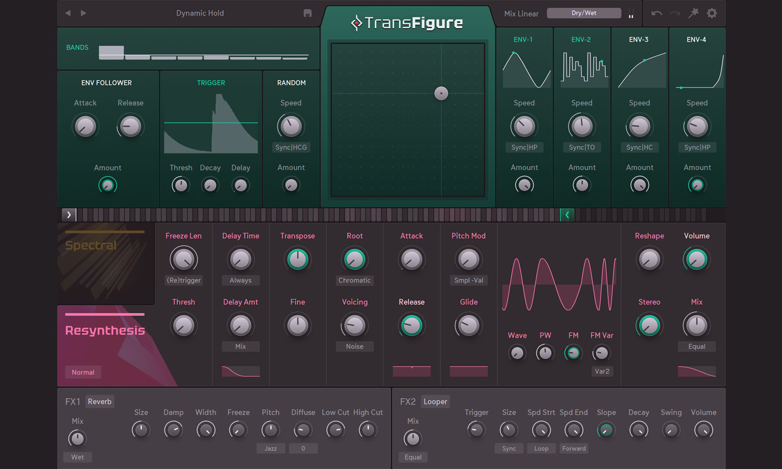Open the FX1 Reverb effect selector
Screen dimensions: 782x469
point(100,402)
